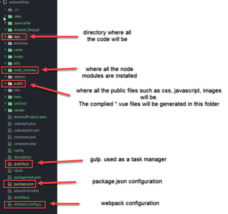The height and width of the screenshot is (214, 228).
Task: Expand the UnitTest folder chevron
Action: point(5,103)
